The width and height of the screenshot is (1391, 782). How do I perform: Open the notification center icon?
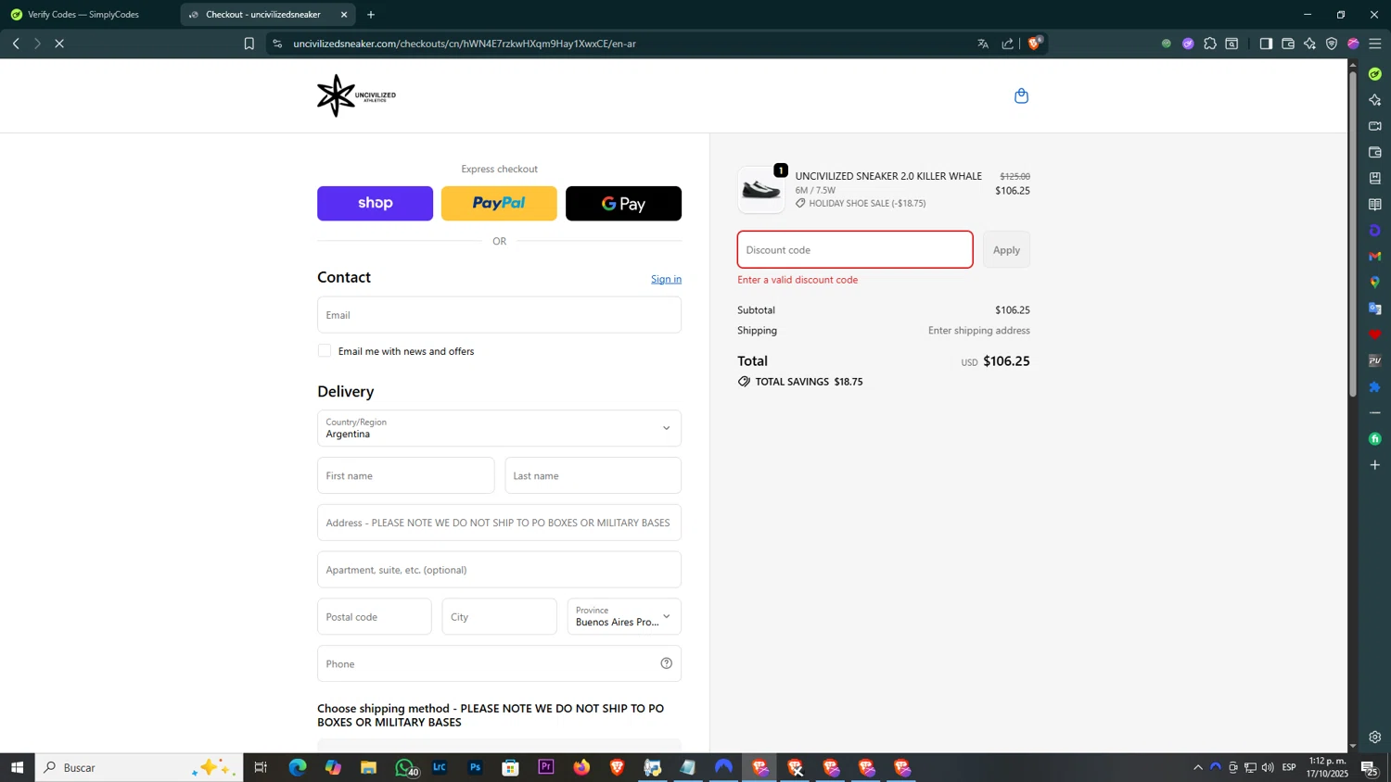pos(1368,767)
